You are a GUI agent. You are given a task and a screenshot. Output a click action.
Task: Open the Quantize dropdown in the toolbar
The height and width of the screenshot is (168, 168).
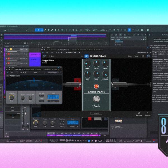click(87, 30)
